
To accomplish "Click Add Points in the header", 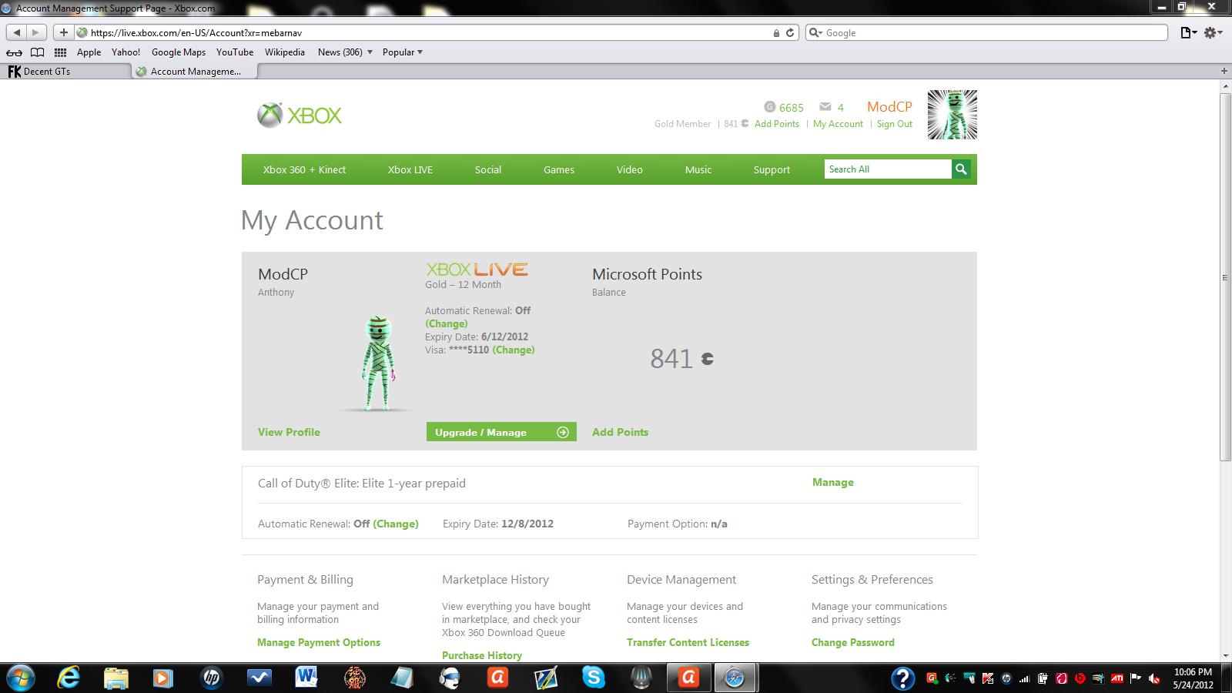I will [777, 124].
